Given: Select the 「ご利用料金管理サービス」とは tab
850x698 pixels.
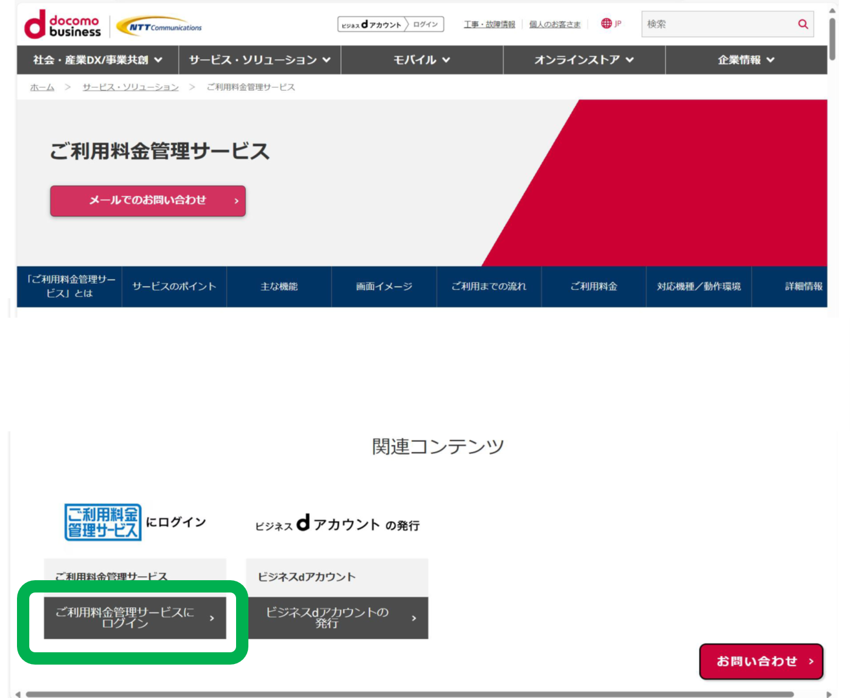Looking at the screenshot, I should tap(70, 287).
